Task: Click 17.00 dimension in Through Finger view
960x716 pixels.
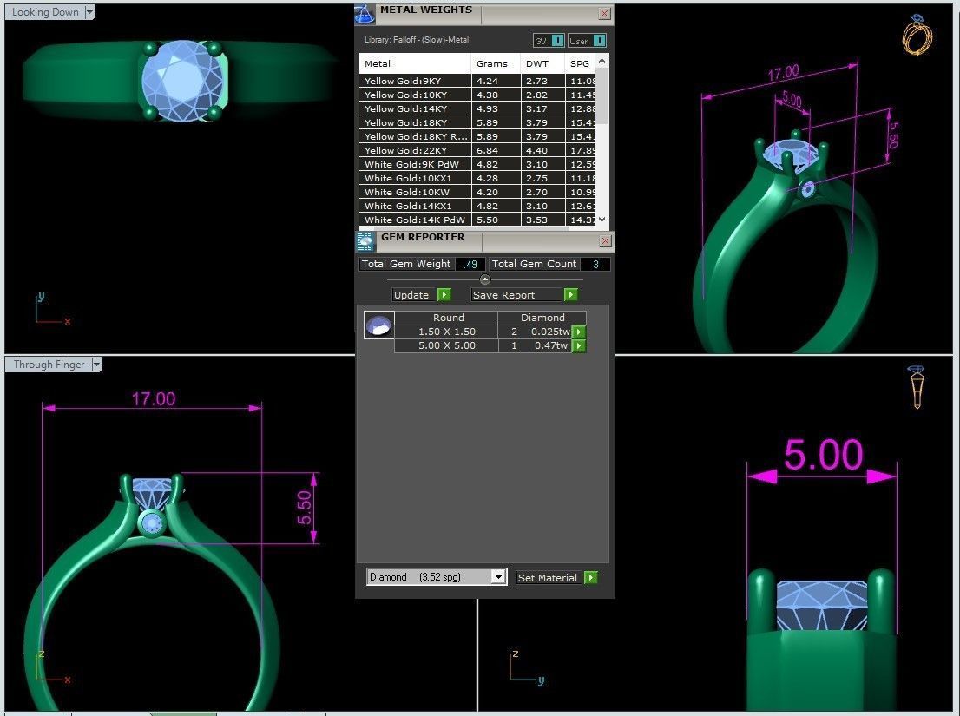Action: pos(154,399)
